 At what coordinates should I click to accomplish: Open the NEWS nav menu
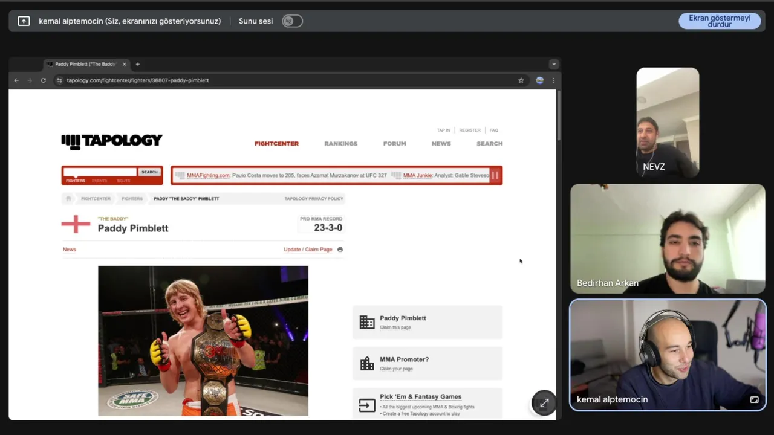(x=441, y=144)
